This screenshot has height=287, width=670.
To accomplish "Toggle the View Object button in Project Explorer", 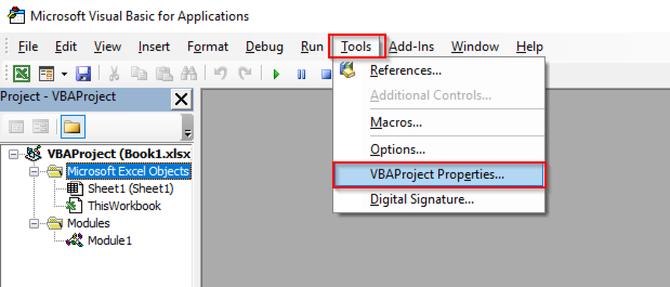I will point(41,127).
